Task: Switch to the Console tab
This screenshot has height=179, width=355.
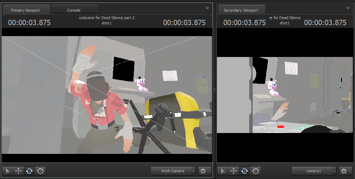Action: [74, 10]
